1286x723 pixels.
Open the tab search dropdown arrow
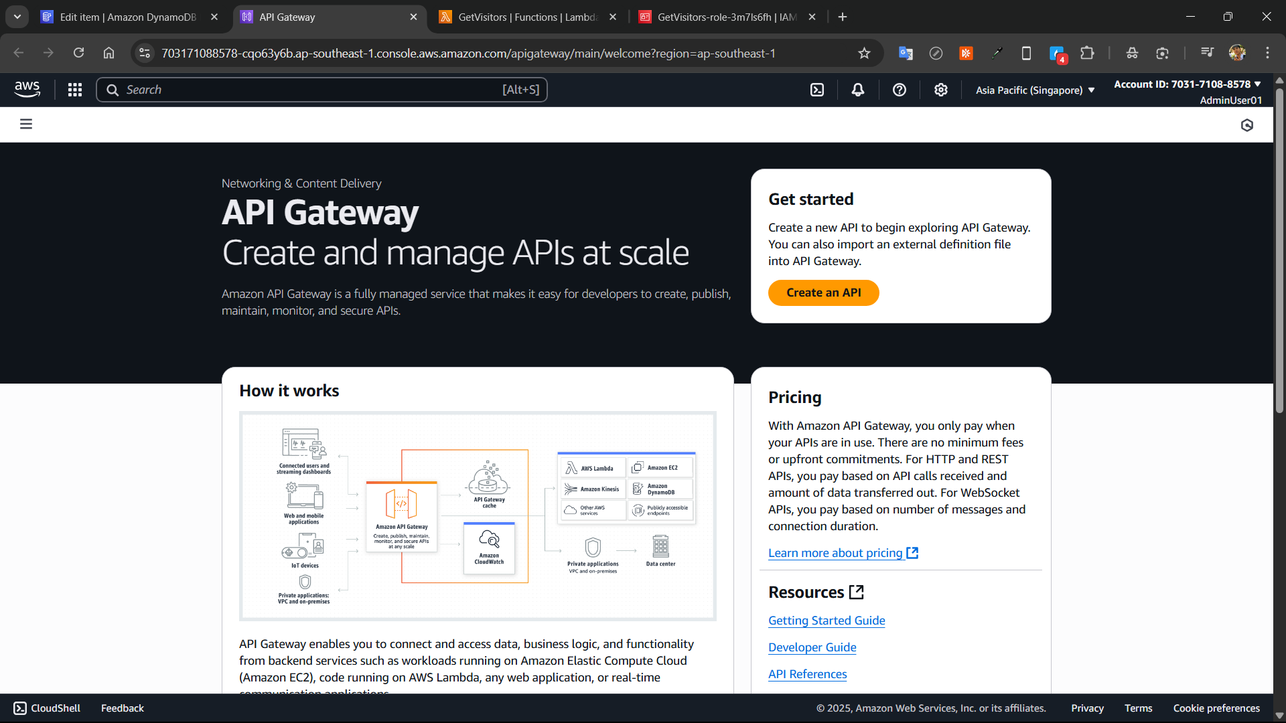coord(17,17)
